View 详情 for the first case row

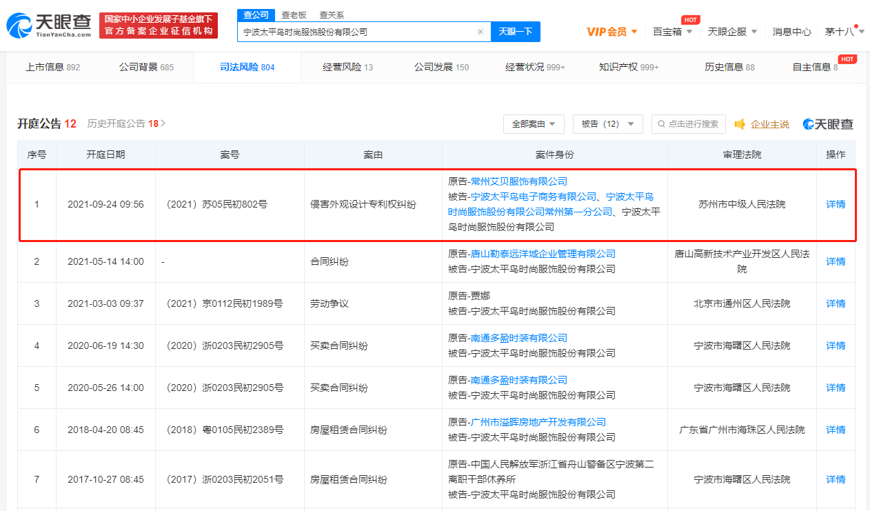click(835, 204)
